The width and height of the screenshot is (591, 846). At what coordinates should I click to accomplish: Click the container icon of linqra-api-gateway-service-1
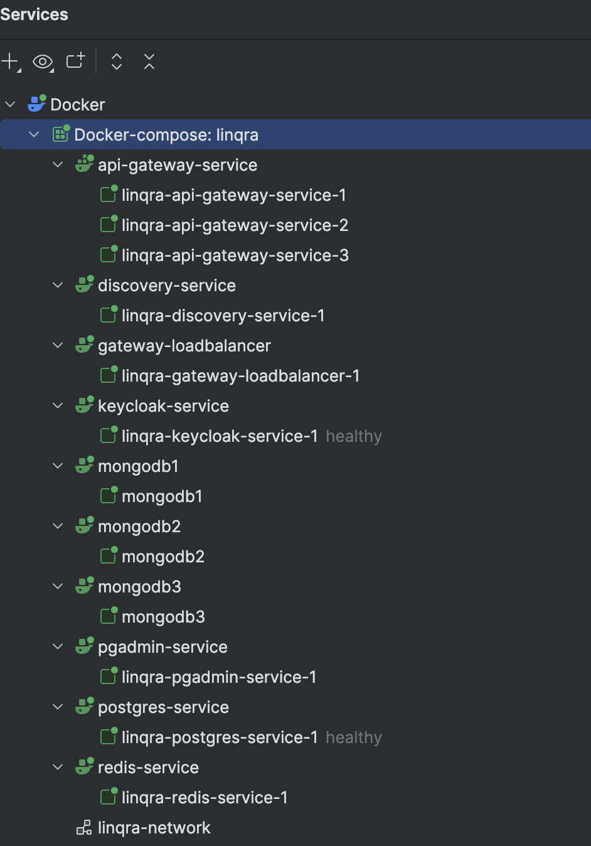[109, 194]
